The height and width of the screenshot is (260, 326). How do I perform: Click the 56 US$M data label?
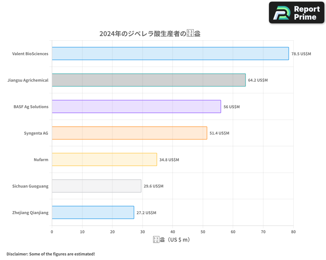pos(231,107)
